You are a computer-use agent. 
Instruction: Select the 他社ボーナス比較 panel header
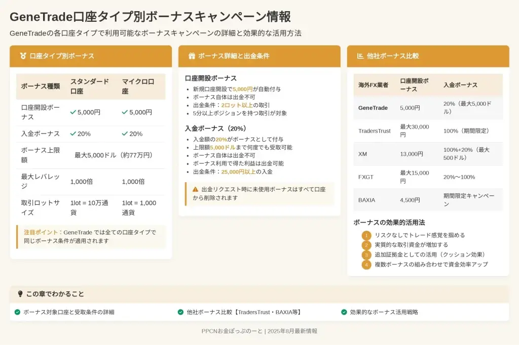coord(428,56)
